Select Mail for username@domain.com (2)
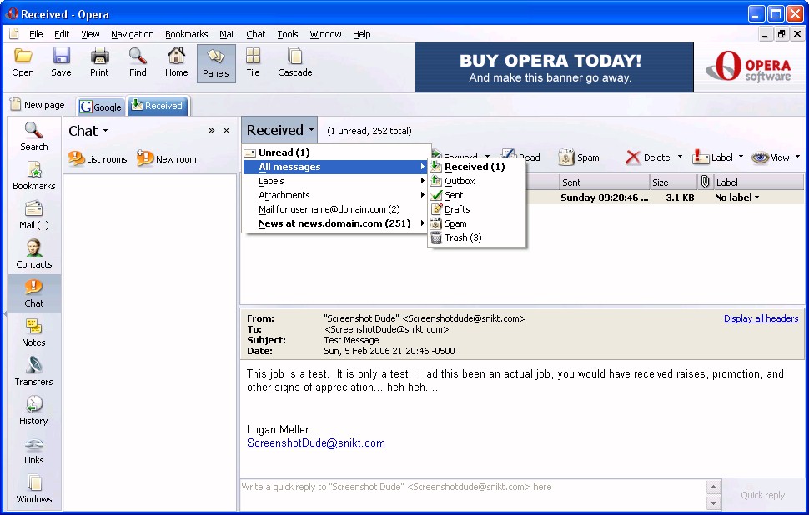 click(x=336, y=209)
